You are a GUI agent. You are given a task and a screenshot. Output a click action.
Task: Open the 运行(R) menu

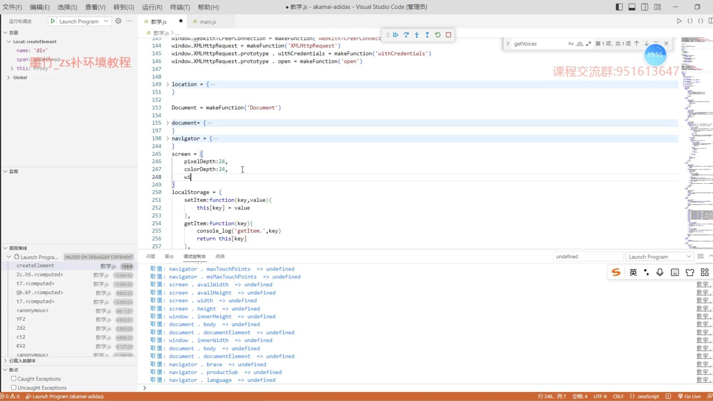click(x=152, y=7)
